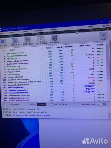Image resolution: width=111 pixels, height=148 pixels.
Task: Select the Spin-up time row
Action: [53, 57]
